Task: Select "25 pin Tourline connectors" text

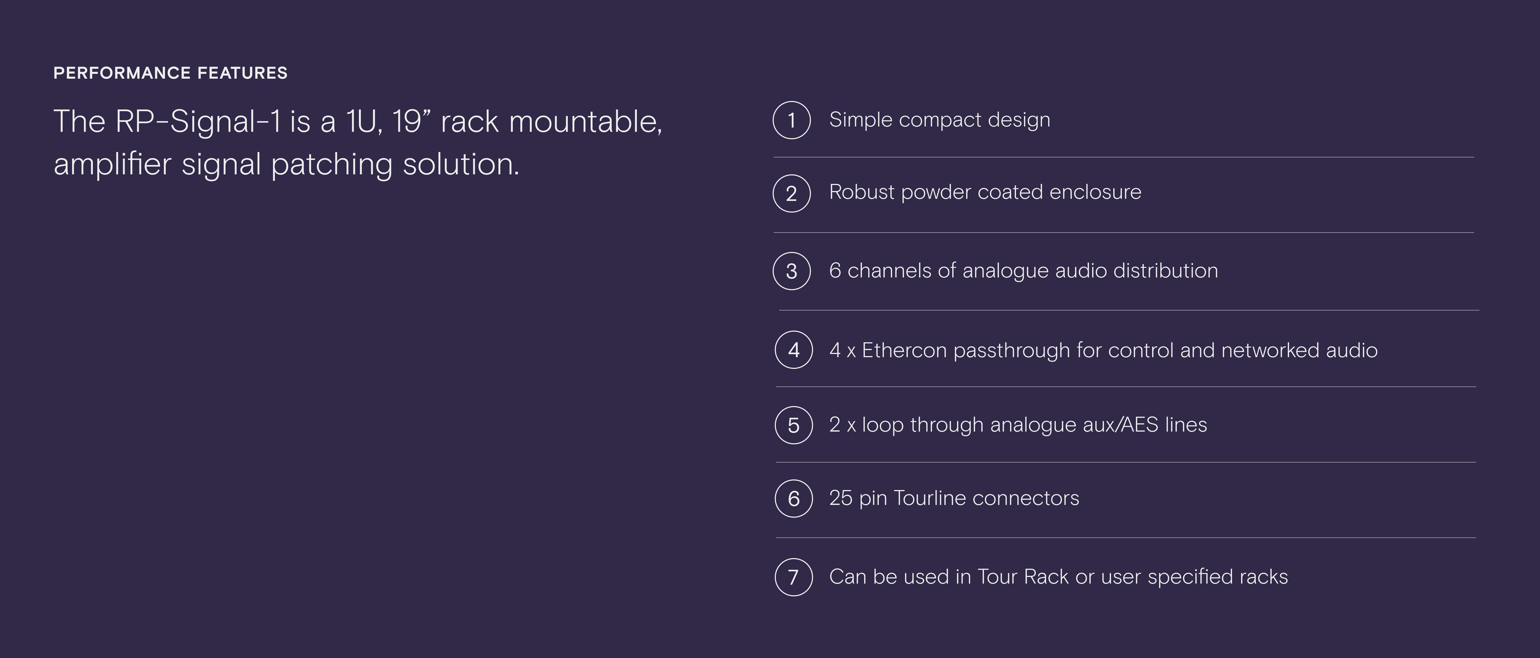Action: coord(954,498)
